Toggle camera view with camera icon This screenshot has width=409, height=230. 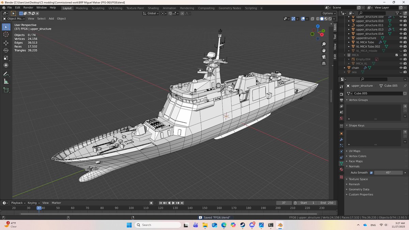point(324,57)
